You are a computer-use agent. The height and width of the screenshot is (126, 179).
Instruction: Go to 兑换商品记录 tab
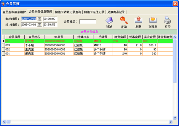[116, 12]
